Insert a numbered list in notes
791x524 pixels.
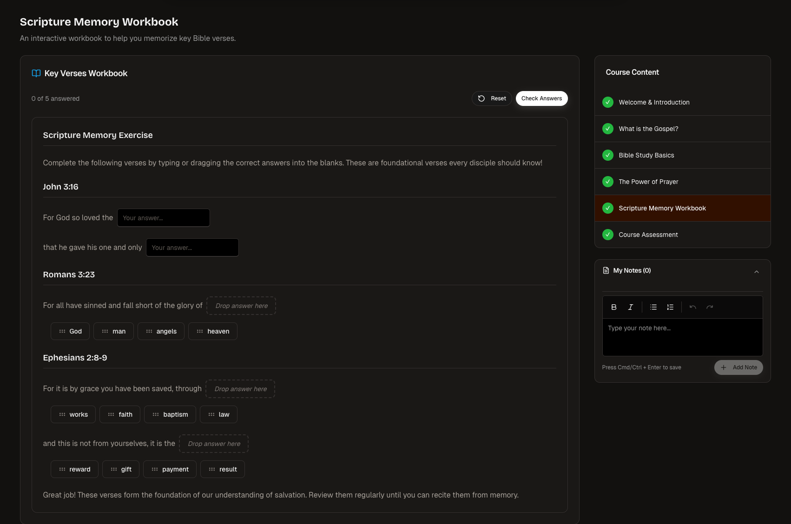point(670,307)
